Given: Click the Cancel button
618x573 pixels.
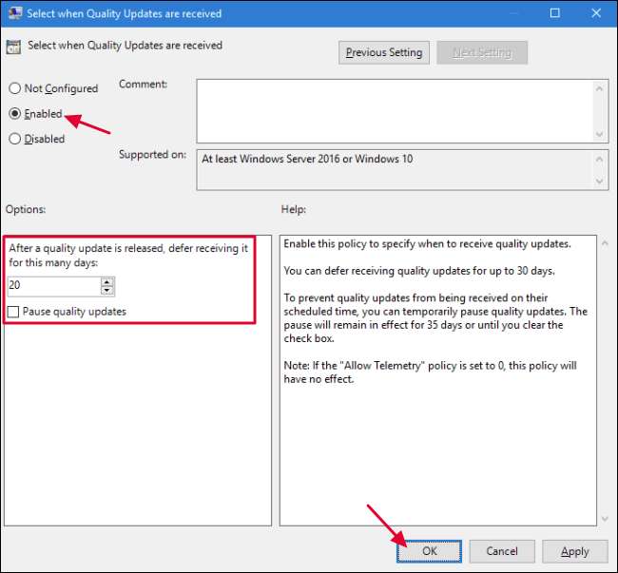Looking at the screenshot, I should 502,551.
